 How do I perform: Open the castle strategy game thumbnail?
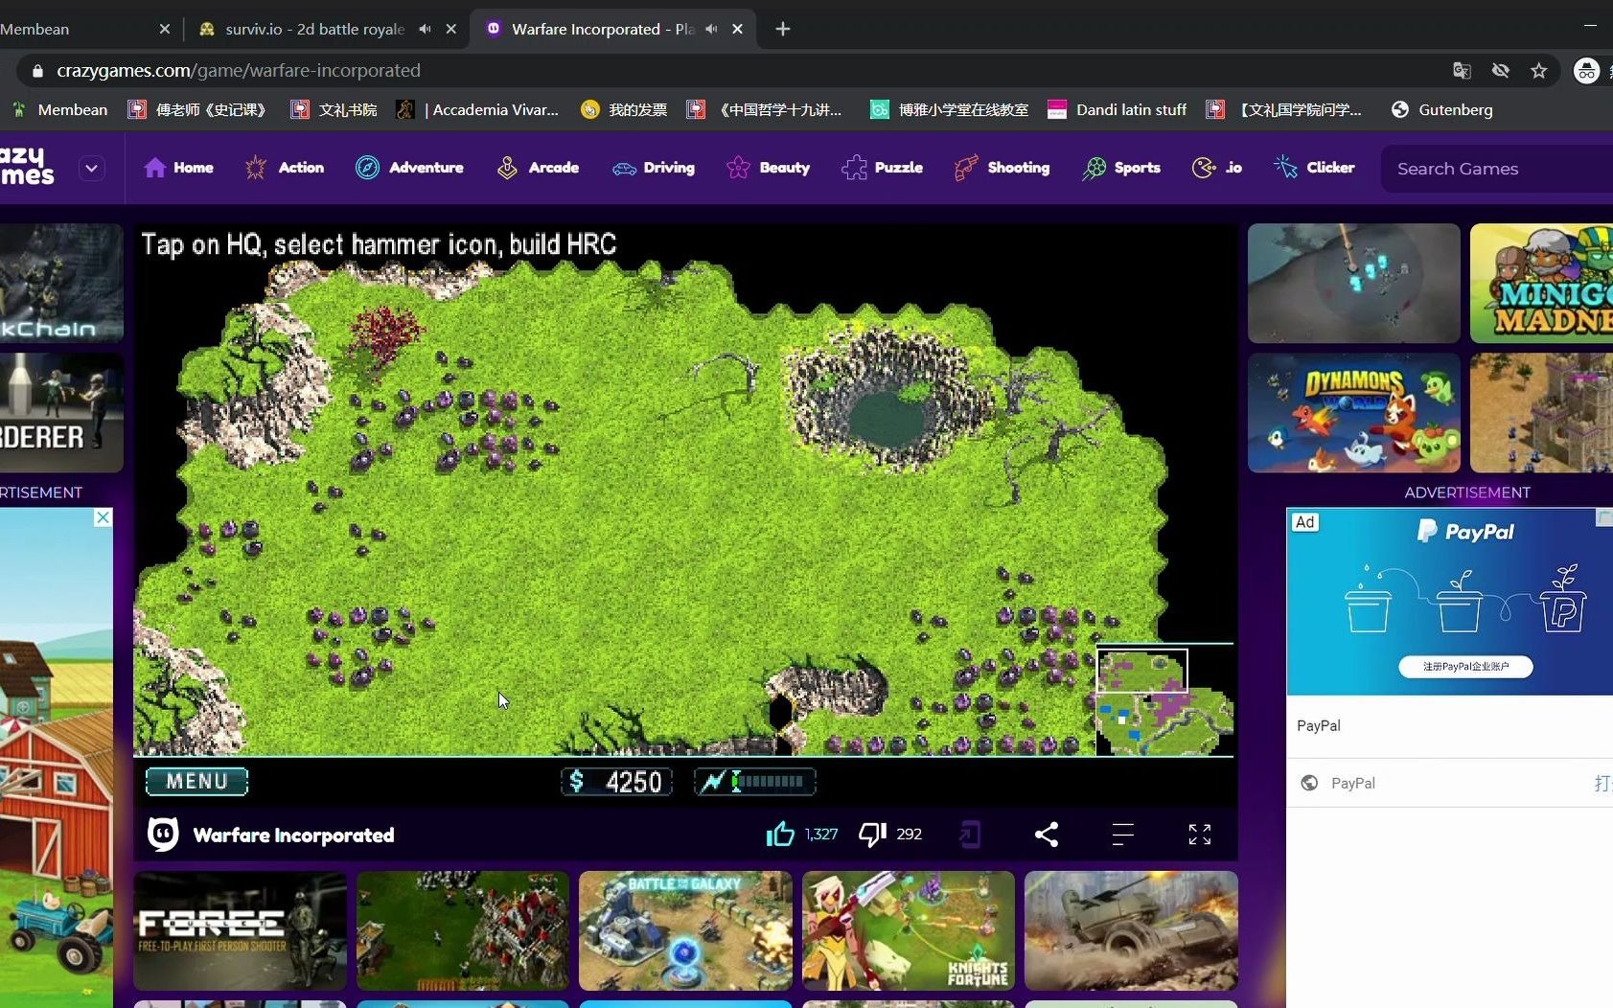(x=1541, y=413)
